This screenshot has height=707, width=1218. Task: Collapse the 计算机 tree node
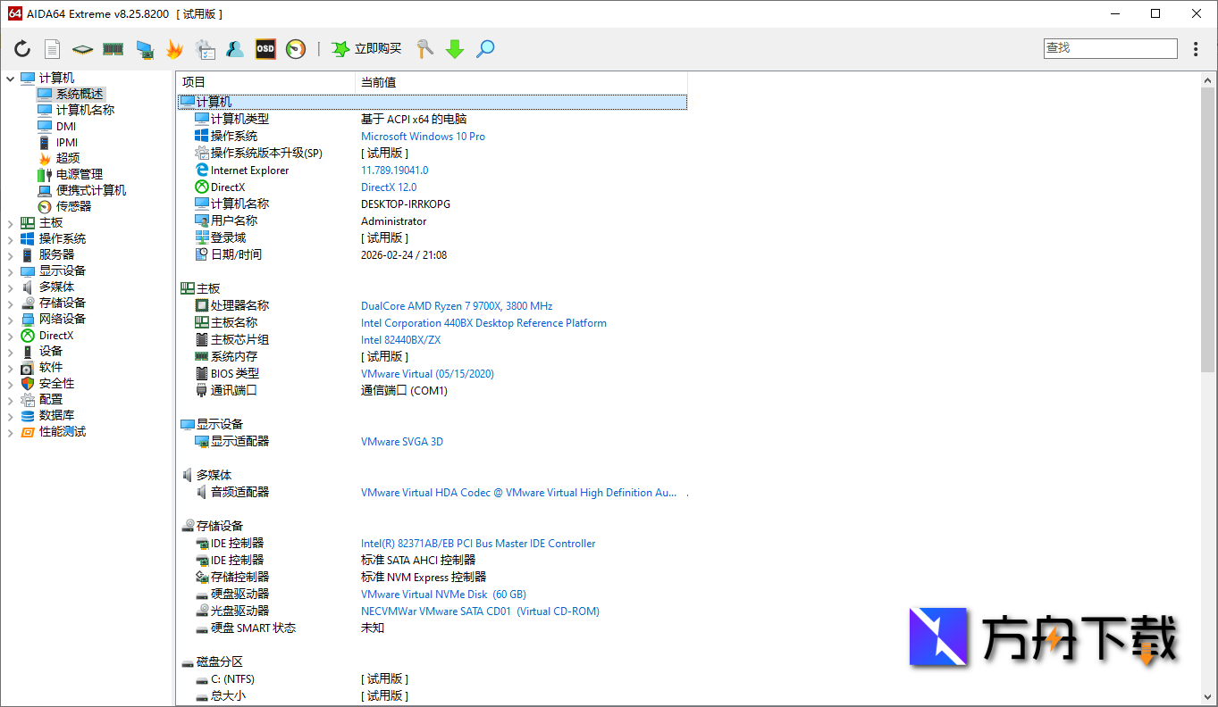pos(10,77)
